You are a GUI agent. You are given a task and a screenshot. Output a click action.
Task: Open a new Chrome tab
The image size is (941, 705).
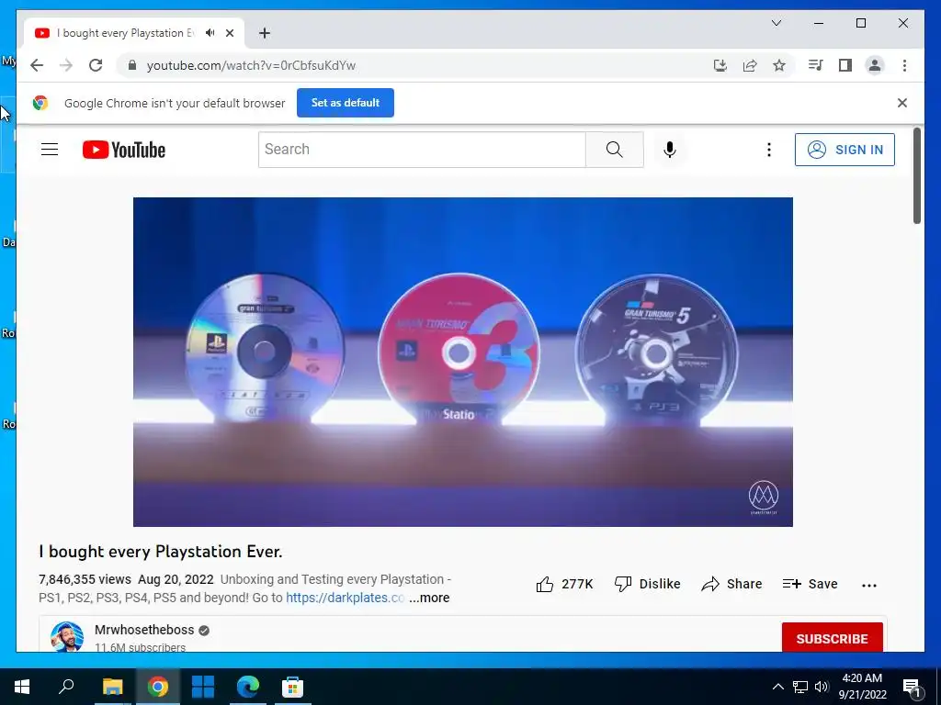pos(265,33)
